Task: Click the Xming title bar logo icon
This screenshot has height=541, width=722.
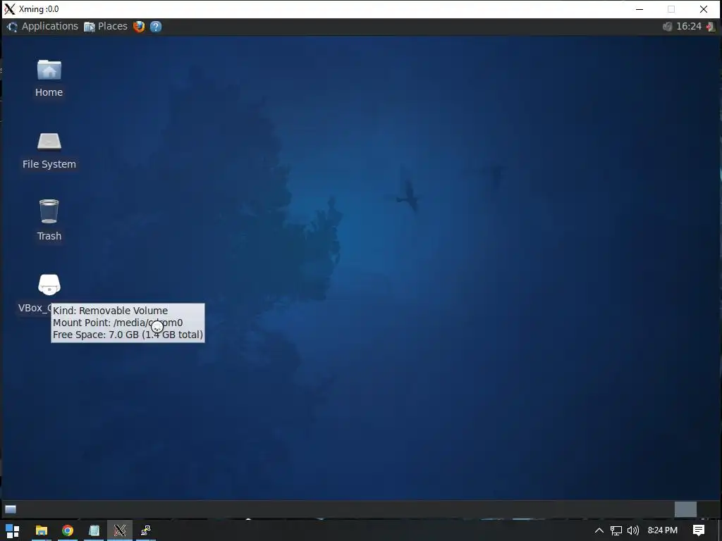Action: [x=10, y=9]
